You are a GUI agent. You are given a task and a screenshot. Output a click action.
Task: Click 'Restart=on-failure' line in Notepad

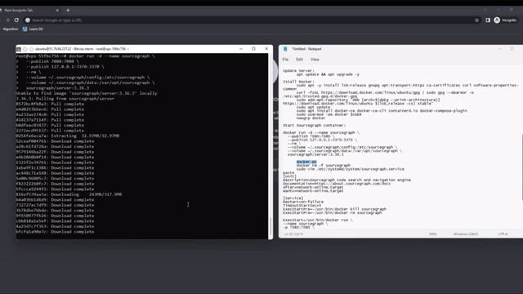[303, 202]
